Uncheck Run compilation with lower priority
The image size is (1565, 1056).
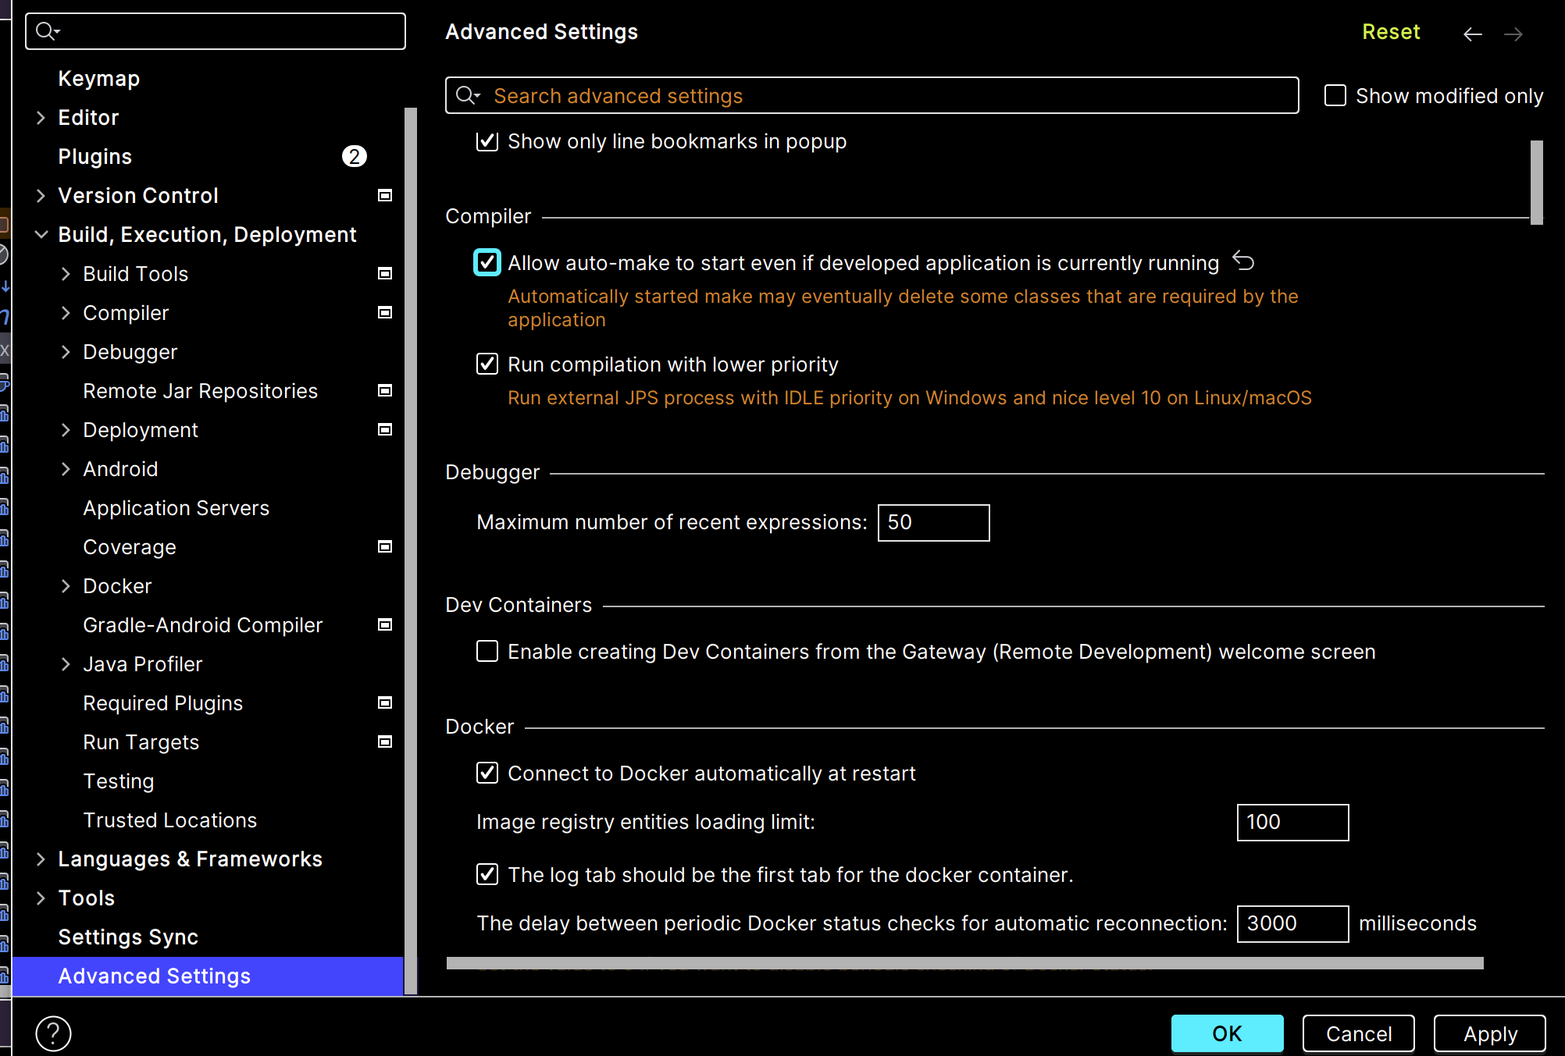click(x=487, y=364)
